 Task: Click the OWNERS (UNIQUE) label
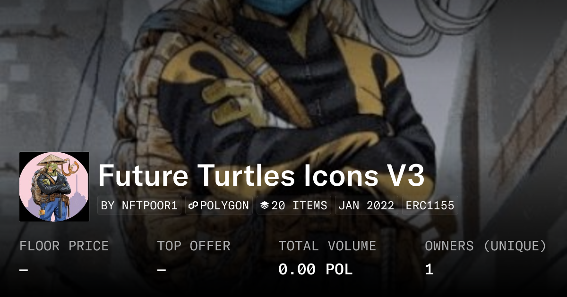pyautogui.click(x=486, y=246)
